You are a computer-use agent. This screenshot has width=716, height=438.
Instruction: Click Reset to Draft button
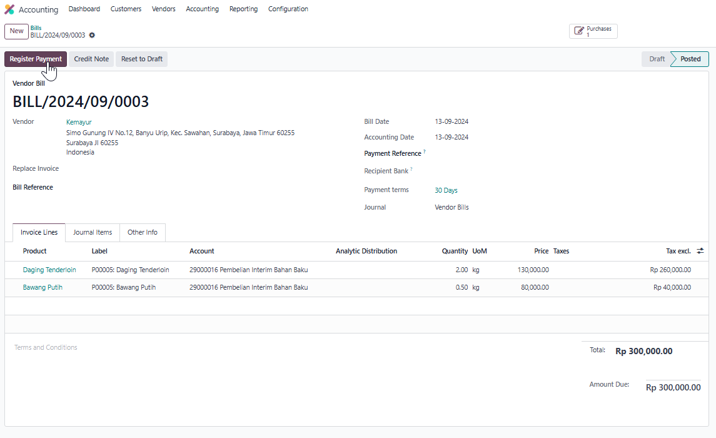tap(141, 59)
